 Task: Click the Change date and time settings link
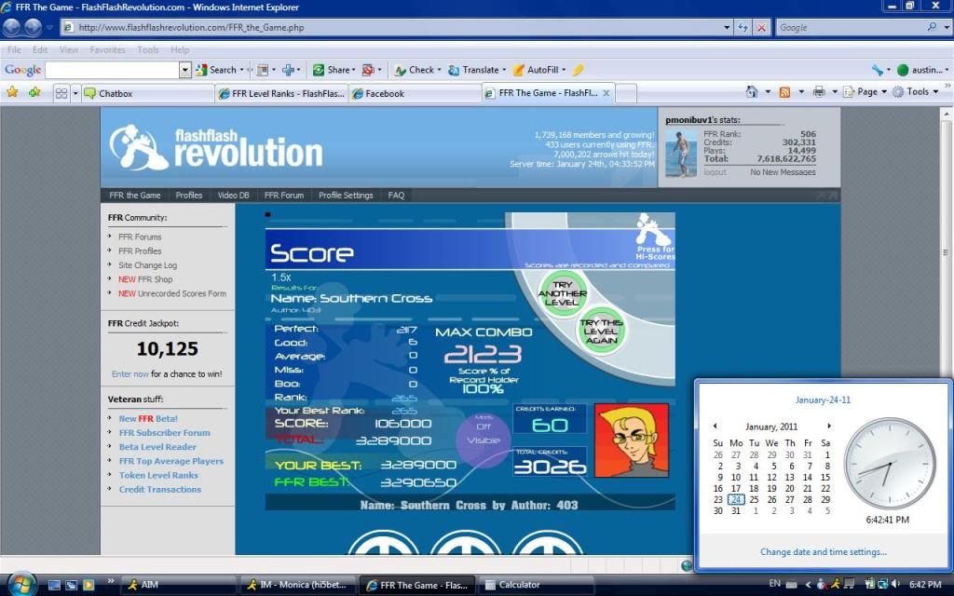823,552
